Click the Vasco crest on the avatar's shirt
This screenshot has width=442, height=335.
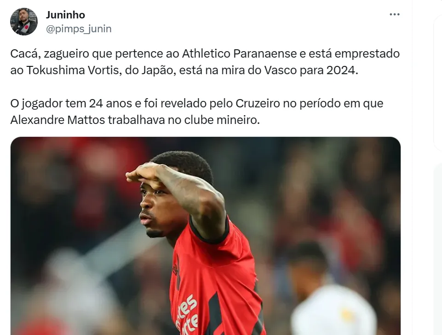[x=26, y=27]
